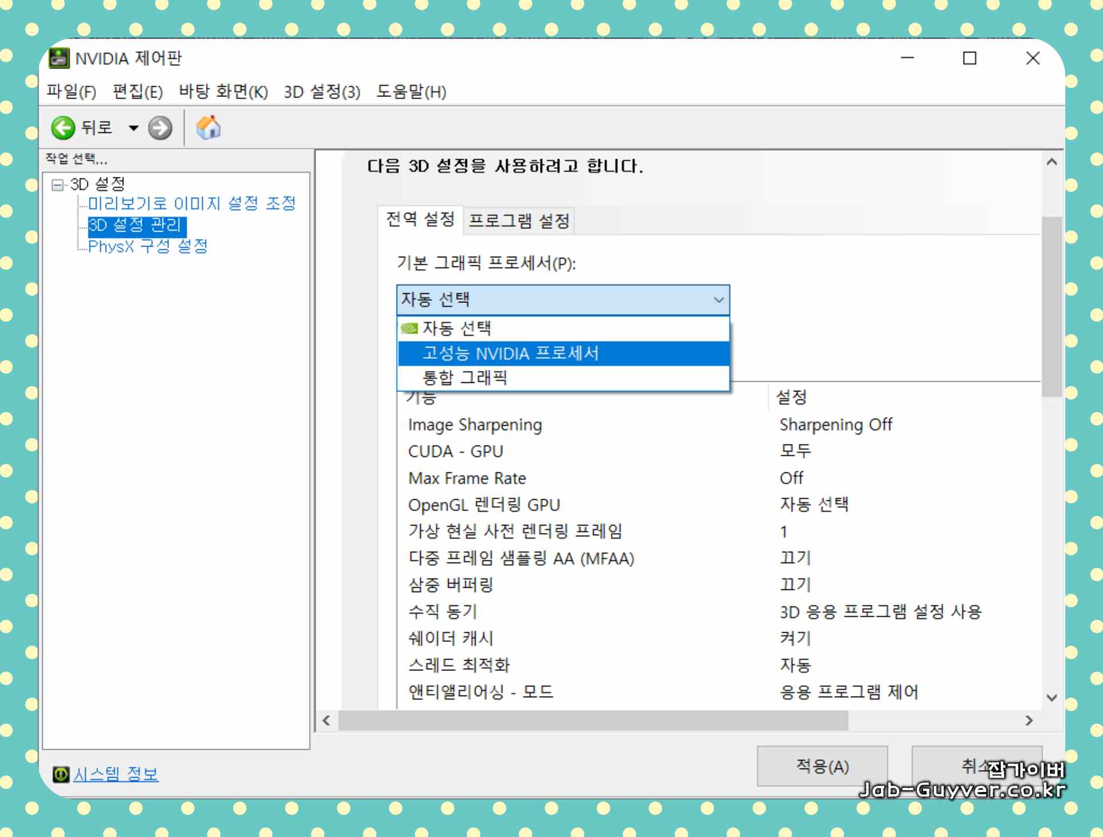Select PhysX 구성 설정 in the tree
This screenshot has width=1103, height=837.
(147, 246)
